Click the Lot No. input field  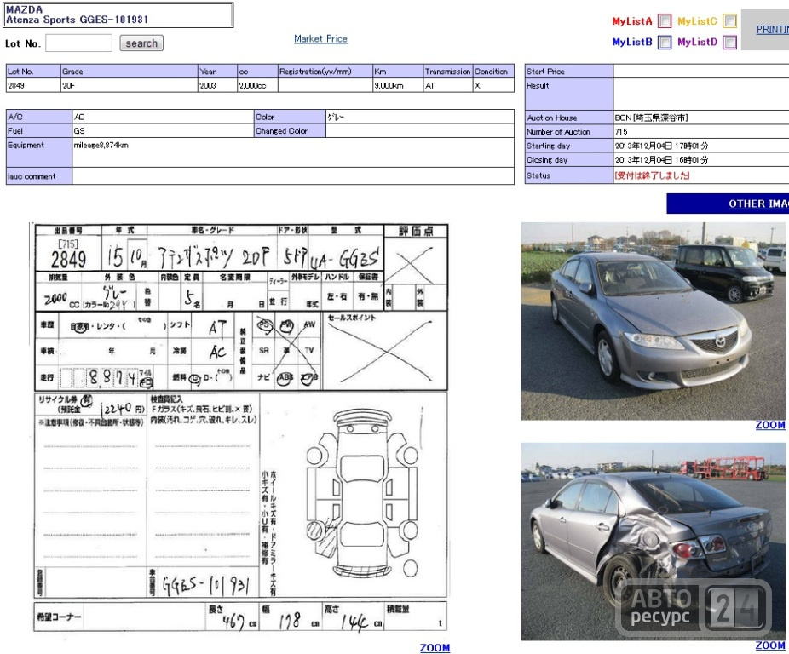tap(79, 43)
